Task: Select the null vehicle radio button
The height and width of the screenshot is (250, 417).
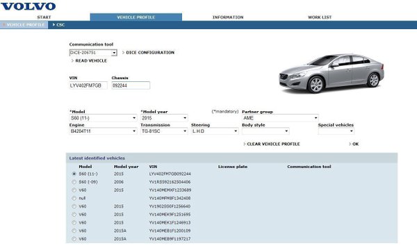Action: click(74, 198)
